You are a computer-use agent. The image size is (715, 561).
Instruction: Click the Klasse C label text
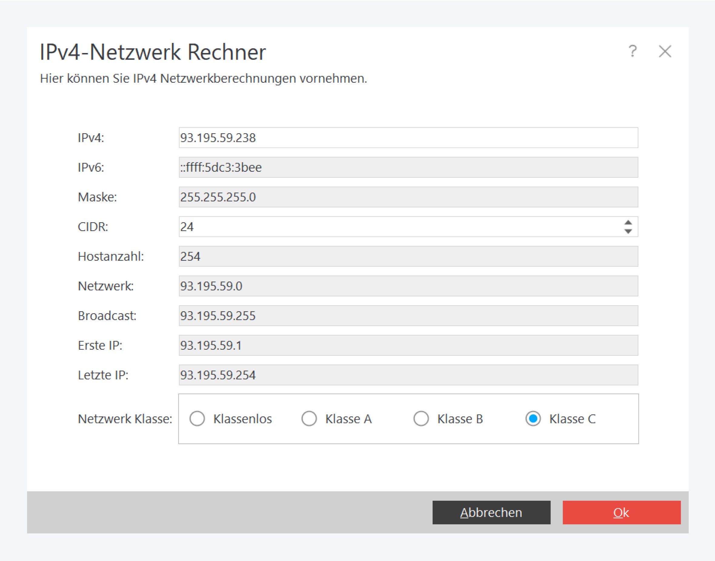572,419
